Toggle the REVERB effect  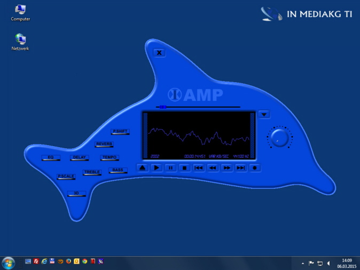(x=104, y=144)
